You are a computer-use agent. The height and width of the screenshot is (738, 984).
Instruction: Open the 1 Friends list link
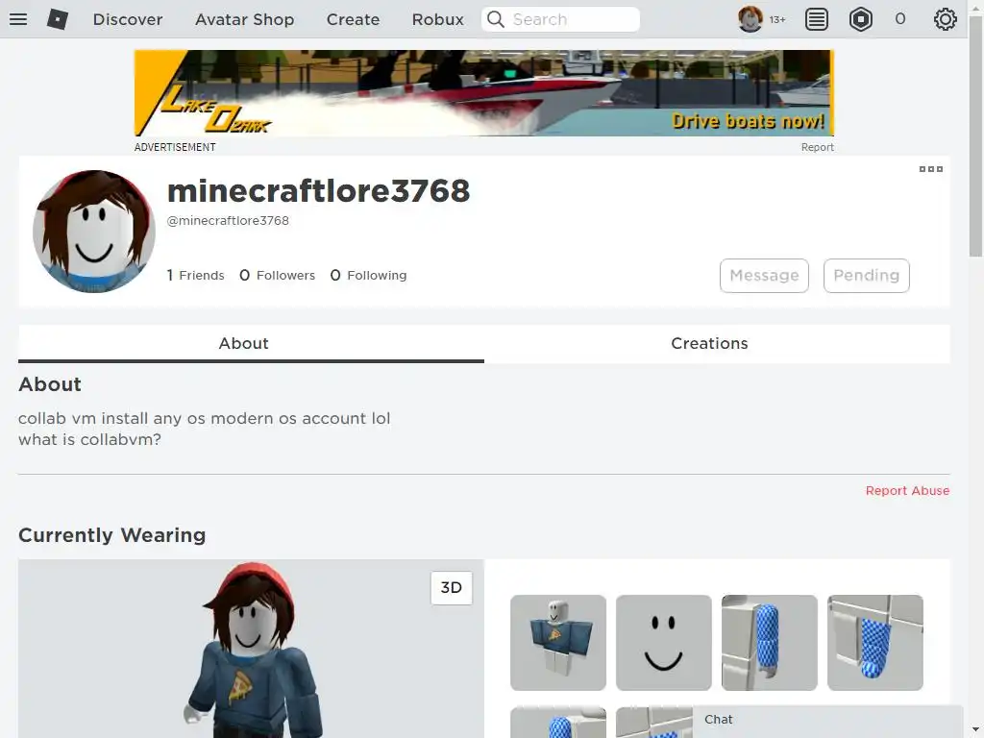pos(195,276)
